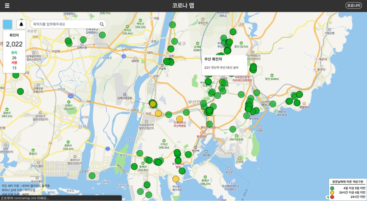Click 네이버 클라우드 플랫폼 credit line
Image resolution: width=367 pixels, height=201 pixels.
coord(25,186)
